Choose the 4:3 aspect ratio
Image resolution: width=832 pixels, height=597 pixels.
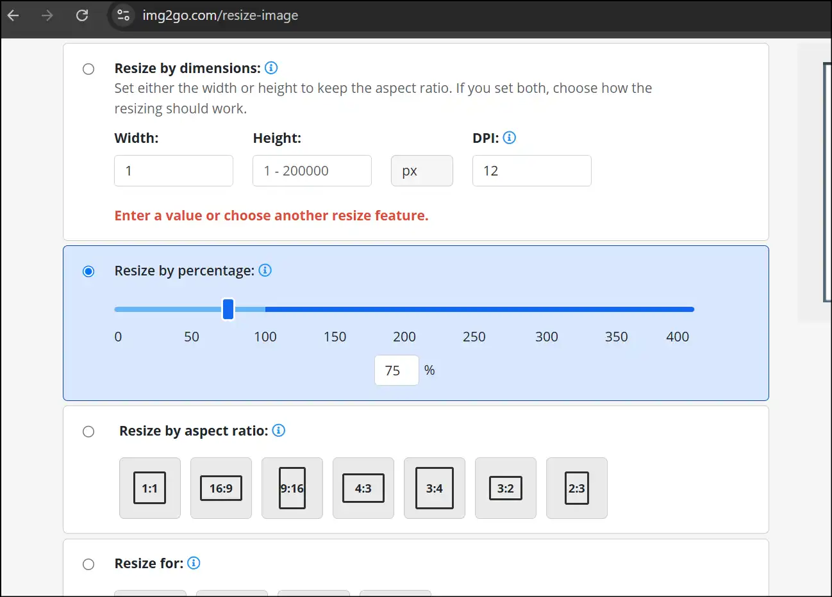click(x=363, y=488)
